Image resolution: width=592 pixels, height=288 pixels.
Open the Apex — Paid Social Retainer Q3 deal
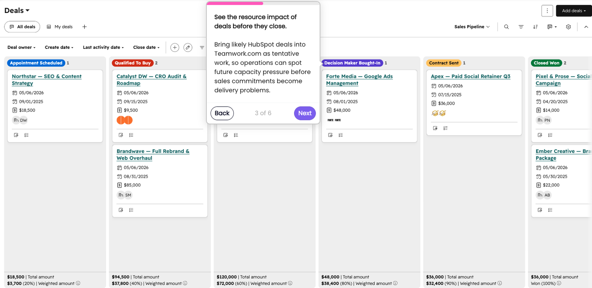pos(471,76)
